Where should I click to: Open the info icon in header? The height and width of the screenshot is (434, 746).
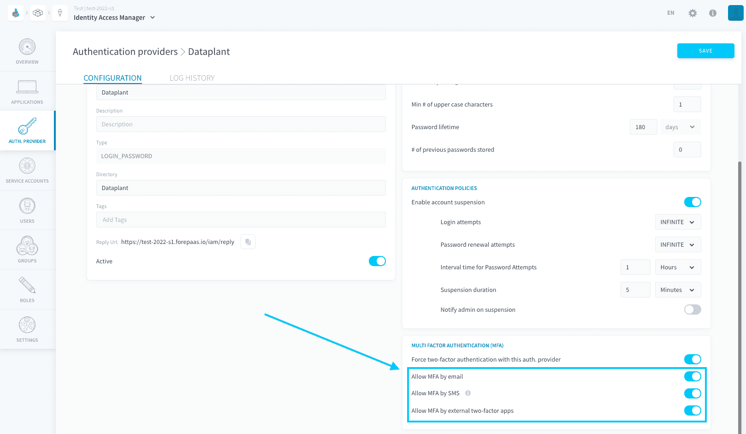(713, 13)
